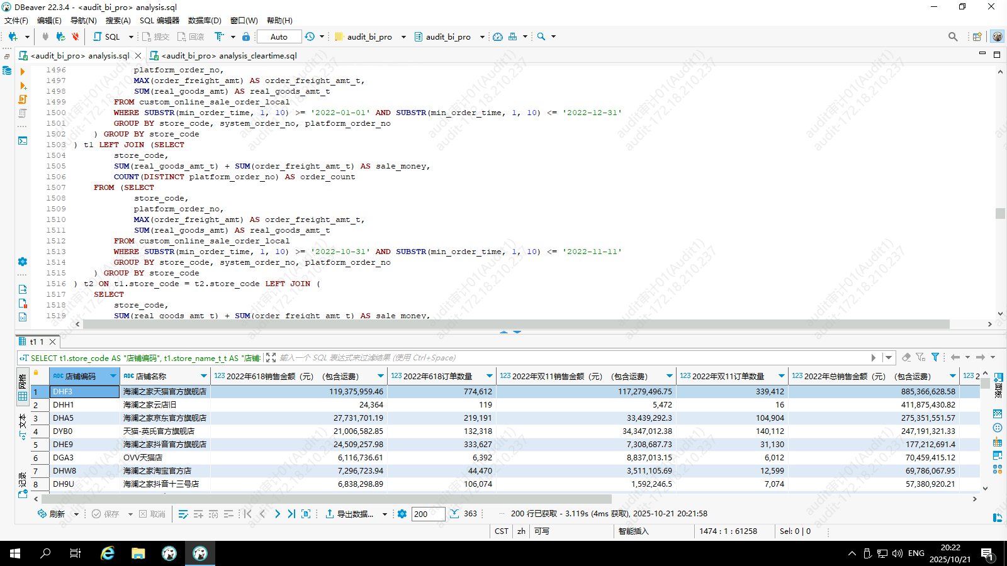This screenshot has width=1007, height=566.
Task: Open result fetch size settings gear
Action: [x=402, y=514]
